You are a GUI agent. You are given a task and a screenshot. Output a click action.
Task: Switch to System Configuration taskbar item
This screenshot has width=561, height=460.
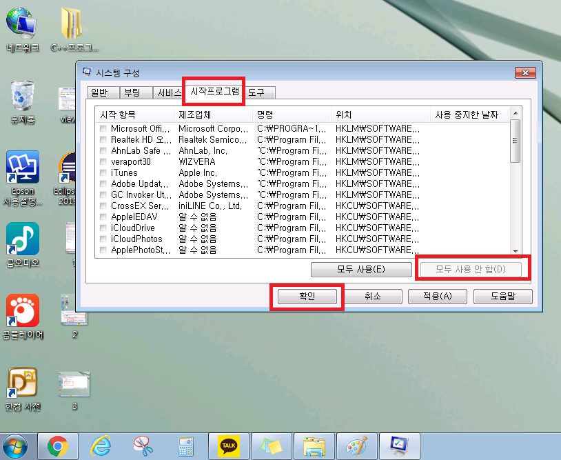point(400,446)
